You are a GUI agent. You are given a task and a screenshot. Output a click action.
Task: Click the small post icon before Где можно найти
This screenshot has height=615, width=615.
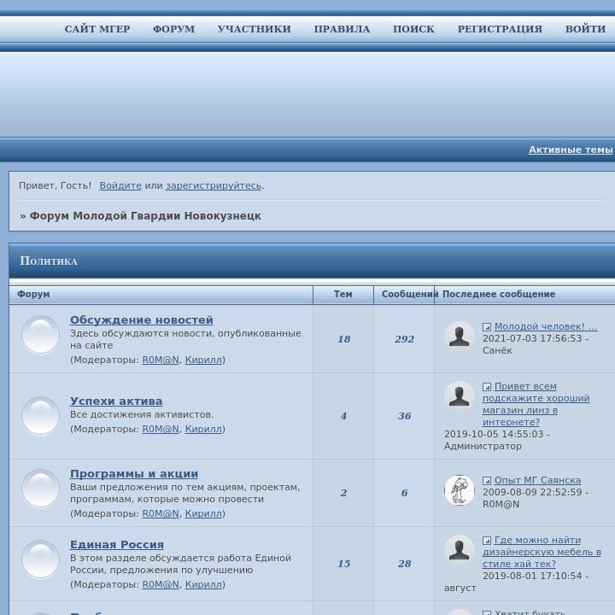pos(487,541)
